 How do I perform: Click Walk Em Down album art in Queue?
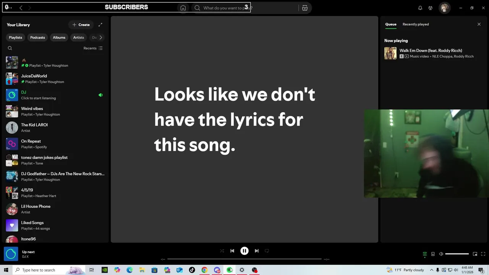(x=390, y=53)
